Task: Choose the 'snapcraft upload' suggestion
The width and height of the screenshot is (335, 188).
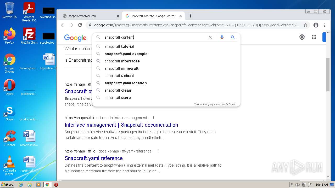Action: point(166,76)
